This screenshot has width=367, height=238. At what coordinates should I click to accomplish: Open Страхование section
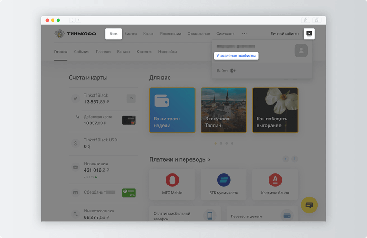pos(199,34)
